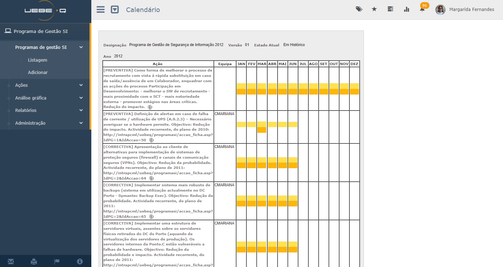Open the dropdown box icon beside Calendário
The width and height of the screenshot is (503, 267).
115,10
